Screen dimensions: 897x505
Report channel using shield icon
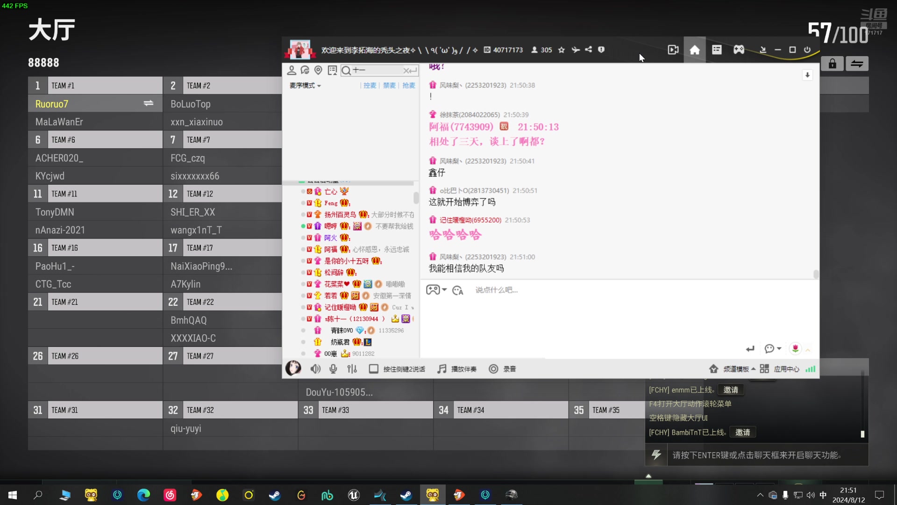click(x=601, y=50)
